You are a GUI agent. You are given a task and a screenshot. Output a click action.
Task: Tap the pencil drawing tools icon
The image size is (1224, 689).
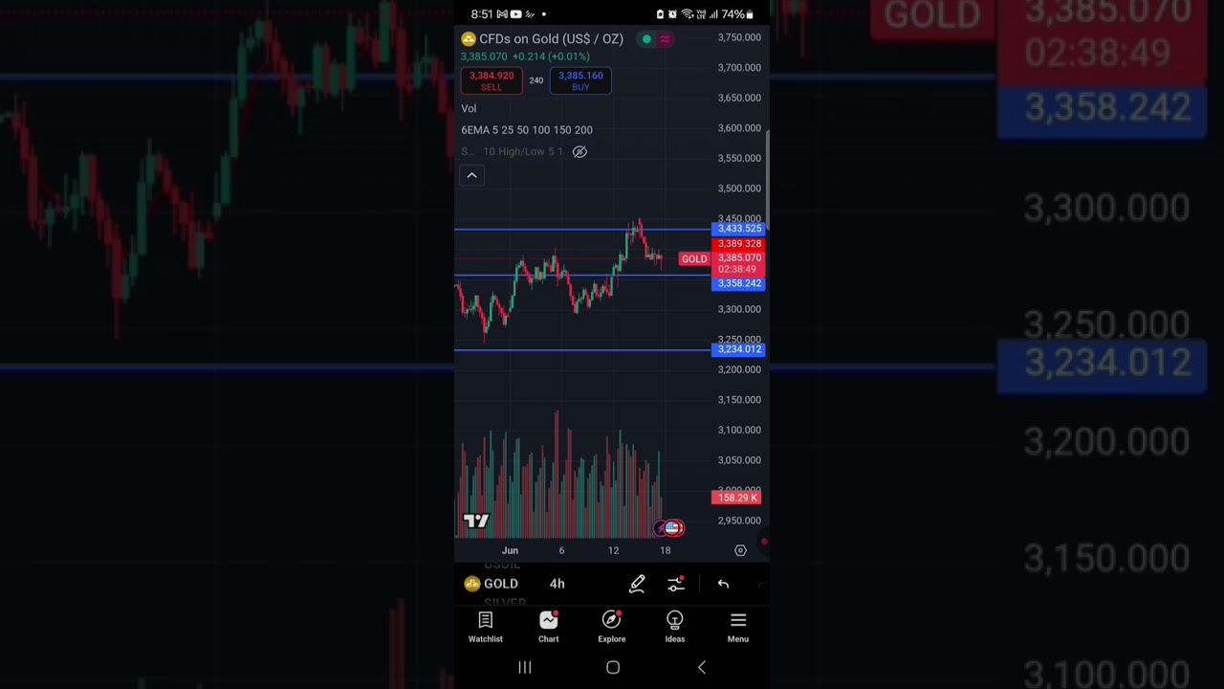pyautogui.click(x=637, y=584)
